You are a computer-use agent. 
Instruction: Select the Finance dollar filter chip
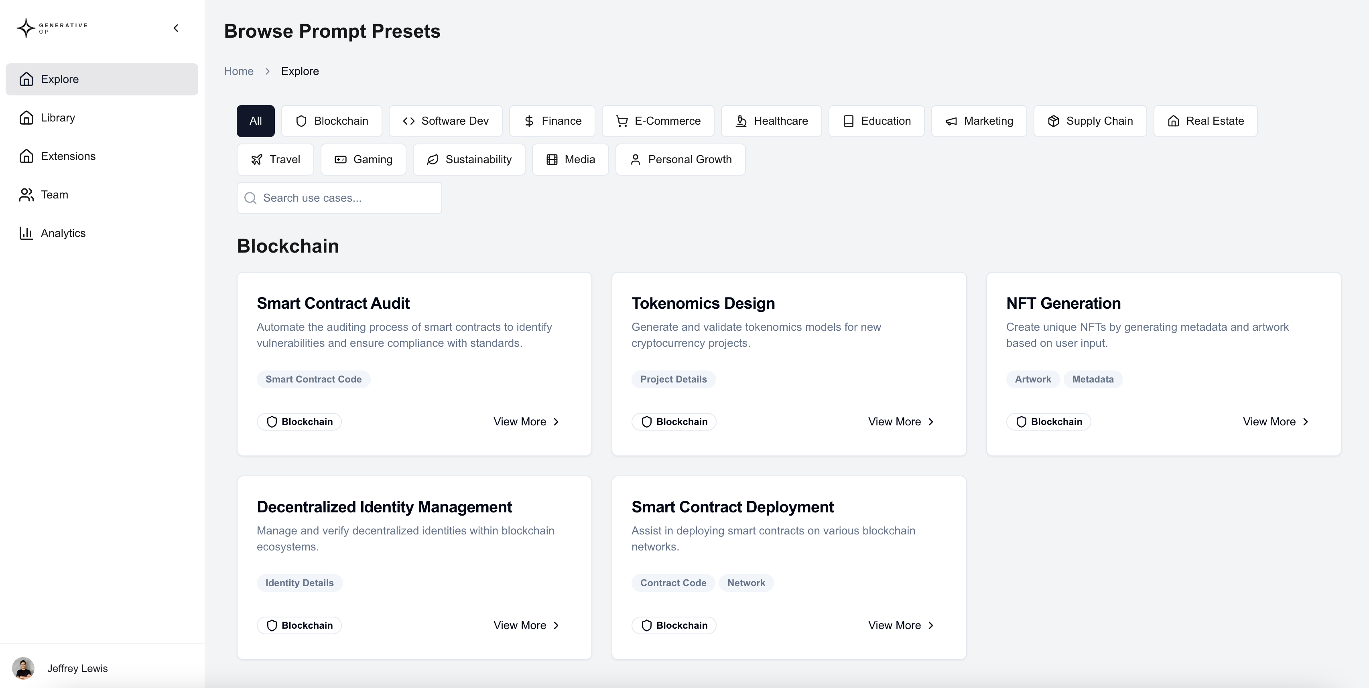click(552, 121)
